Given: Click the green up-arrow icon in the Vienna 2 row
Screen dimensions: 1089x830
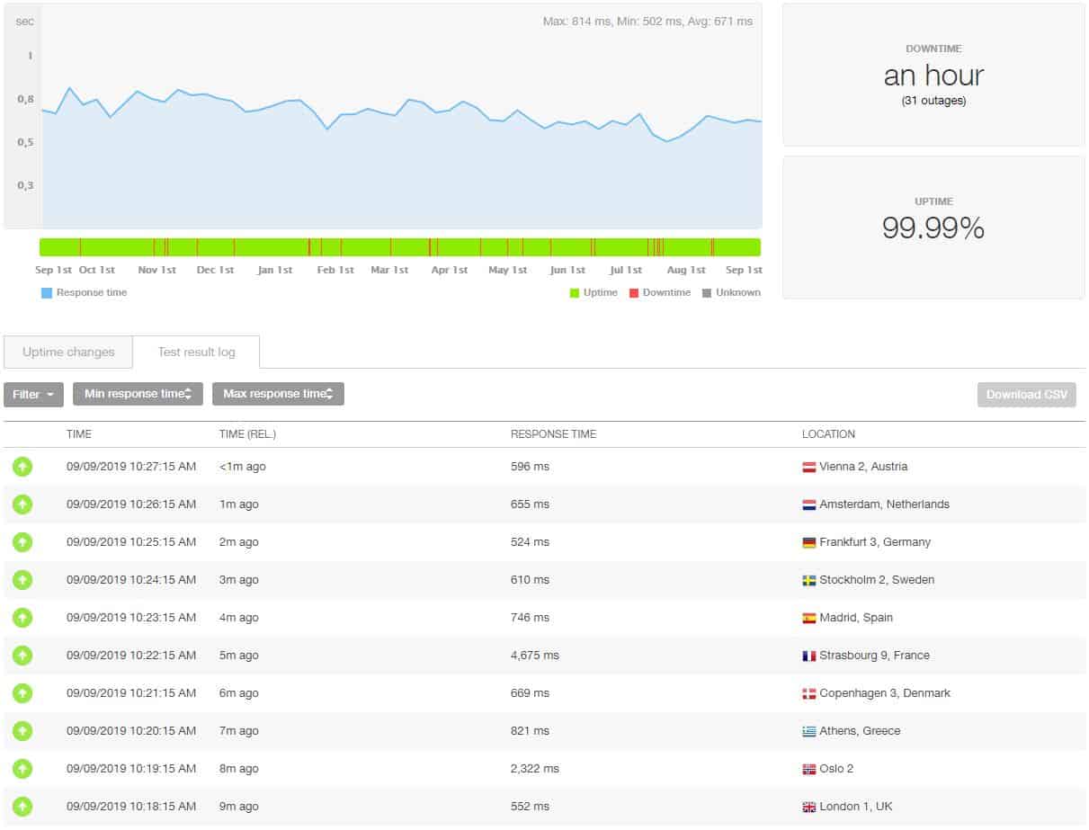Looking at the screenshot, I should click(22, 467).
